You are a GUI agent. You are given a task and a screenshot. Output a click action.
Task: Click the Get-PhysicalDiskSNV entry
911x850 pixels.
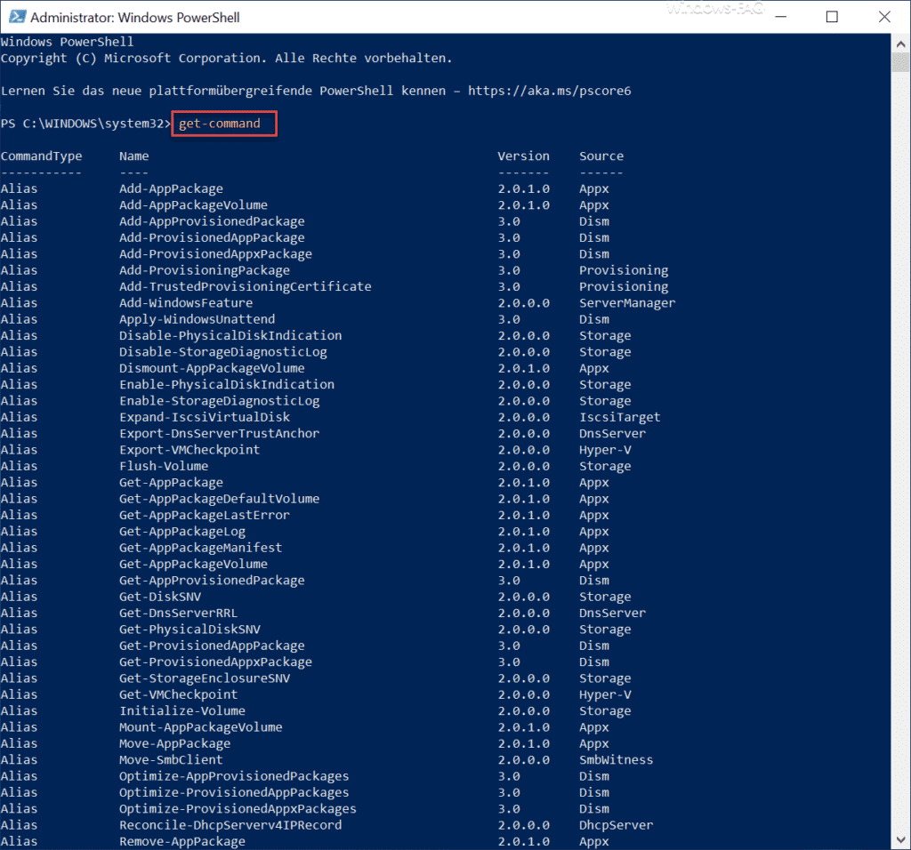pos(190,629)
